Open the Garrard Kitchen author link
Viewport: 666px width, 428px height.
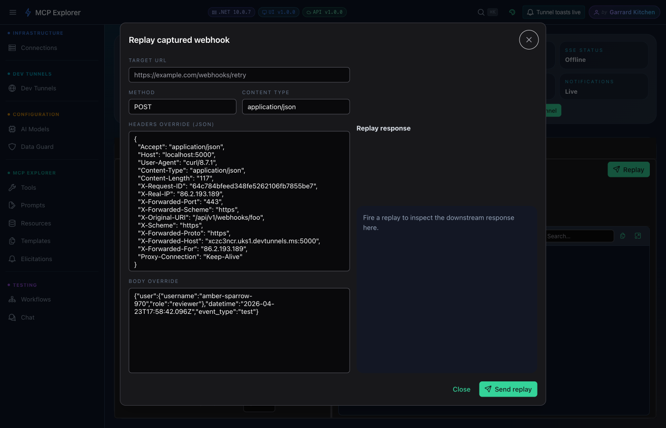coord(624,12)
